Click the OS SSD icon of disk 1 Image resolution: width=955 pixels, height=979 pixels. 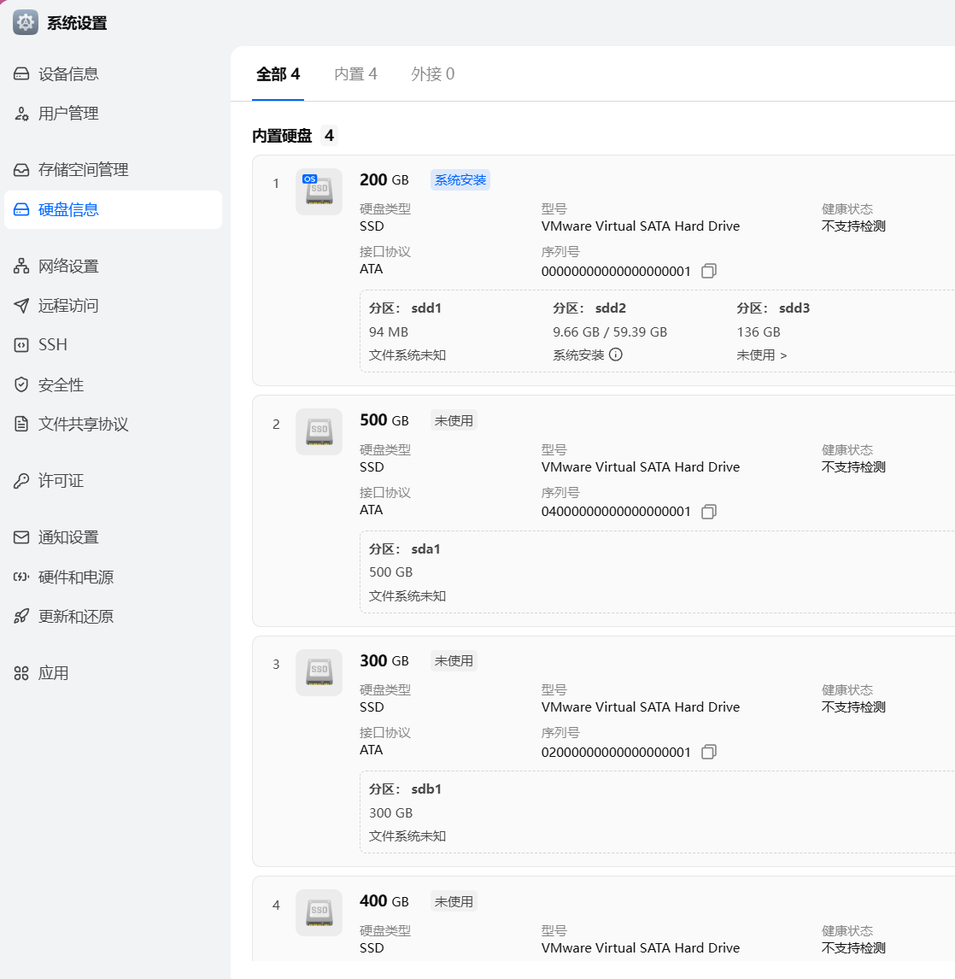[x=319, y=191]
